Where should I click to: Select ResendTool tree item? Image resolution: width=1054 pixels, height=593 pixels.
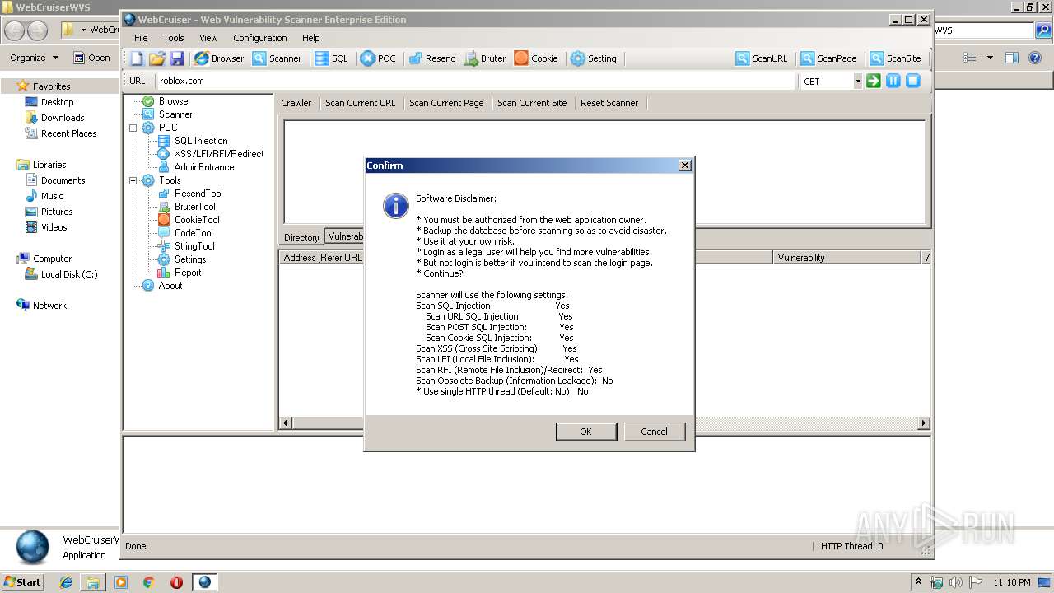(198, 194)
